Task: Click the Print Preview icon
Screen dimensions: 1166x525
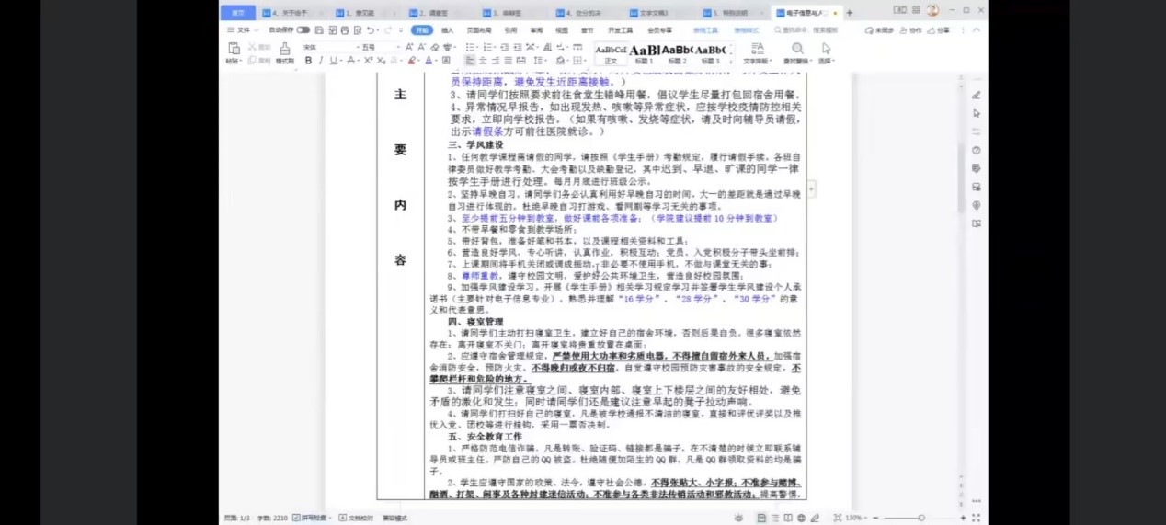Action: [x=358, y=30]
